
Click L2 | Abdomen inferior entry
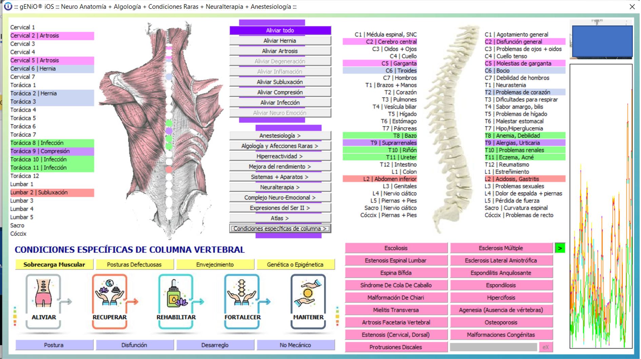pos(380,179)
